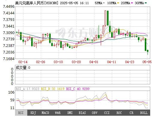This screenshot has height=122, width=152.
Task: Select the RSI indicator tab
Action: 21,113
